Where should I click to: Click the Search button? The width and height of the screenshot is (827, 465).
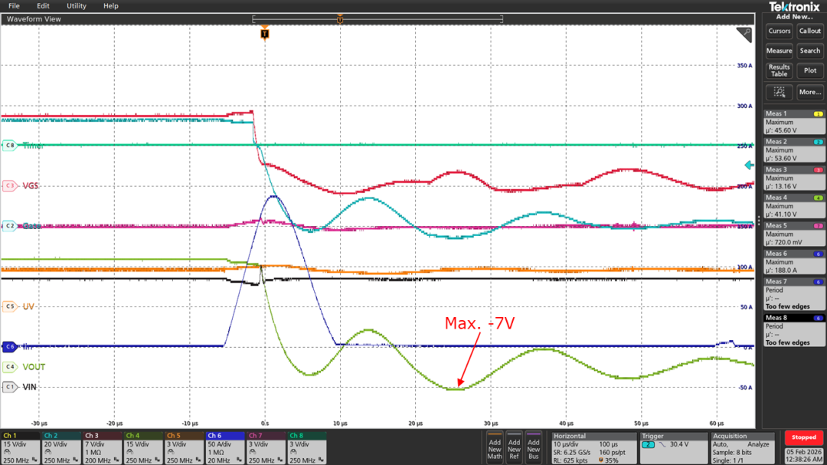coord(809,51)
